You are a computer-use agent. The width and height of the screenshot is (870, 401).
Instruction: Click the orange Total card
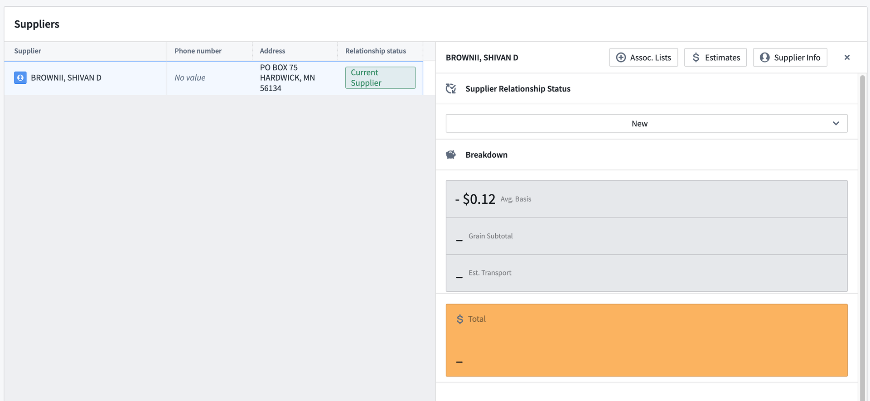click(646, 340)
